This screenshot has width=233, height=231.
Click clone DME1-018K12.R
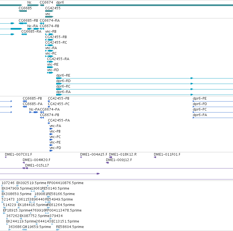pyautogui.click(x=123, y=154)
